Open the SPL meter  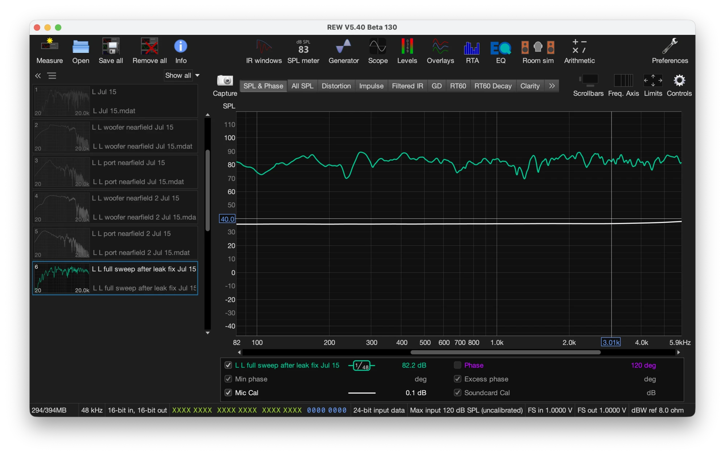pyautogui.click(x=303, y=51)
